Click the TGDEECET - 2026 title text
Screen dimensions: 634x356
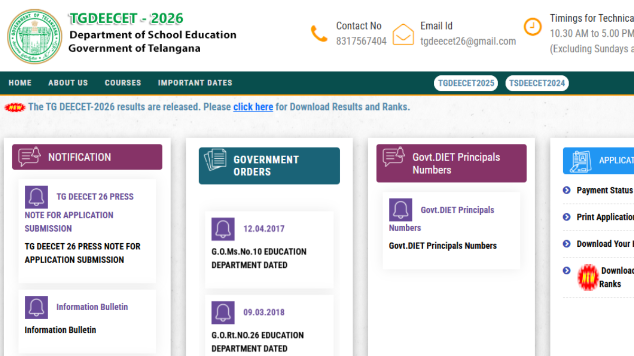click(x=127, y=18)
